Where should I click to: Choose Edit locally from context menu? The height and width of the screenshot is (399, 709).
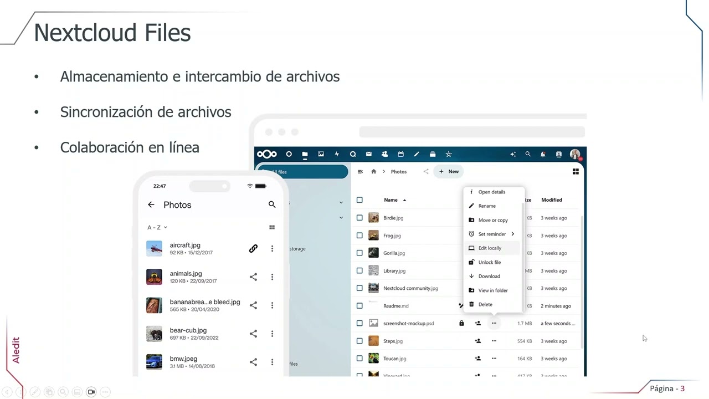click(x=490, y=248)
